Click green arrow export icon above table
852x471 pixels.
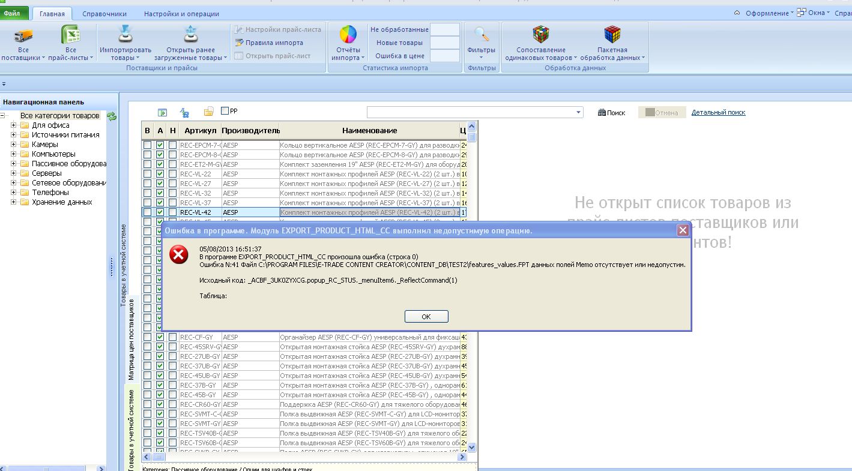pos(162,112)
